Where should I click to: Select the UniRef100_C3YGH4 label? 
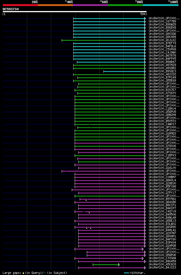pos(162,258)
